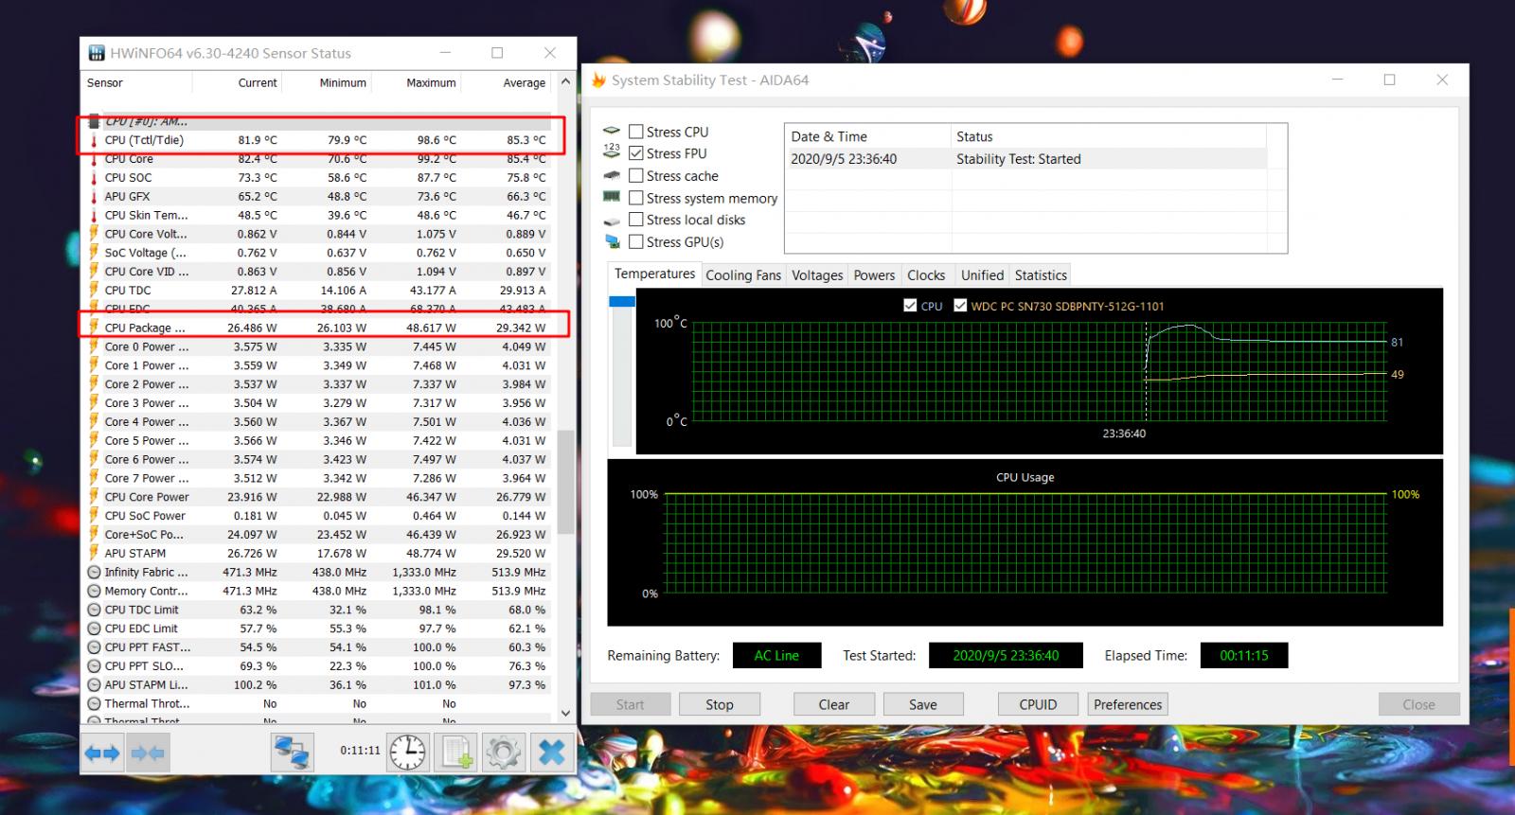Click the AIDA64 flame icon in title bar
Viewport: 1515px width, 815px height.
[598, 80]
